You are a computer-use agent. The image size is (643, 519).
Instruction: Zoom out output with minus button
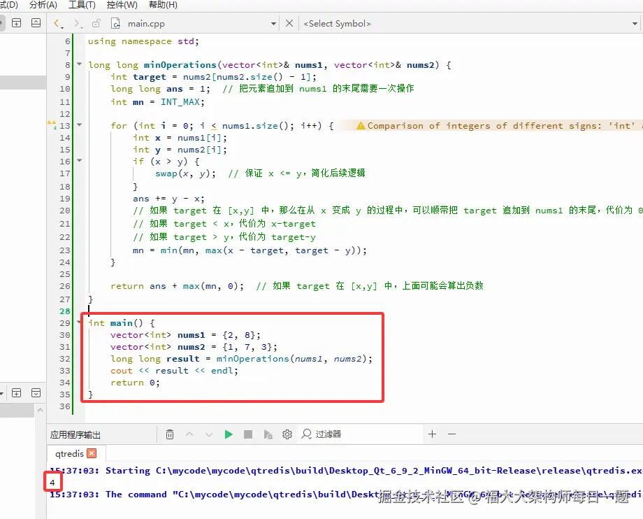(x=452, y=434)
